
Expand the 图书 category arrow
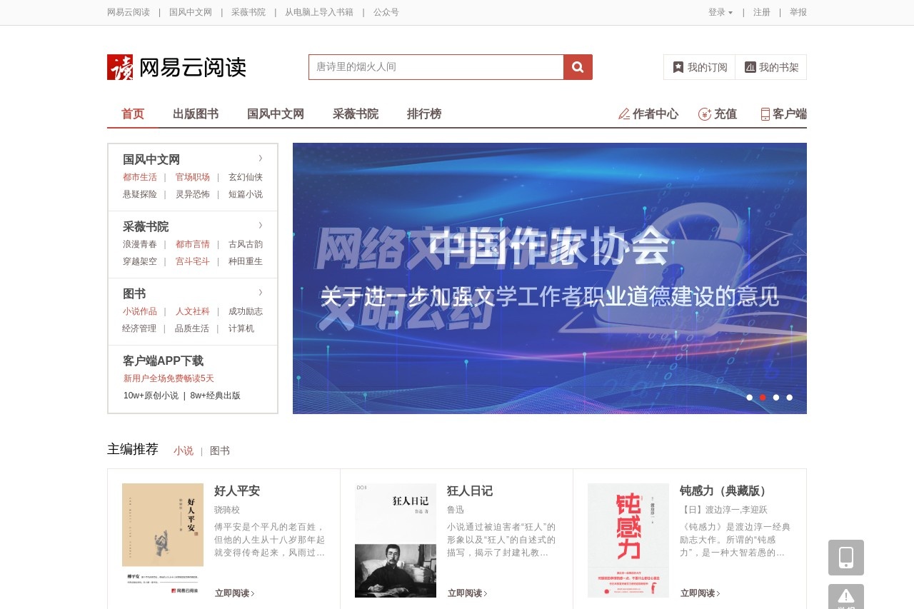pos(261,293)
